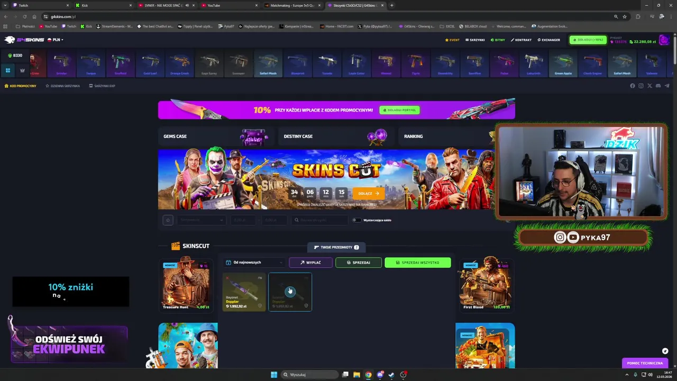Open DZIENNA SKRZYNKA link
677x381 pixels.
pyautogui.click(x=62, y=86)
